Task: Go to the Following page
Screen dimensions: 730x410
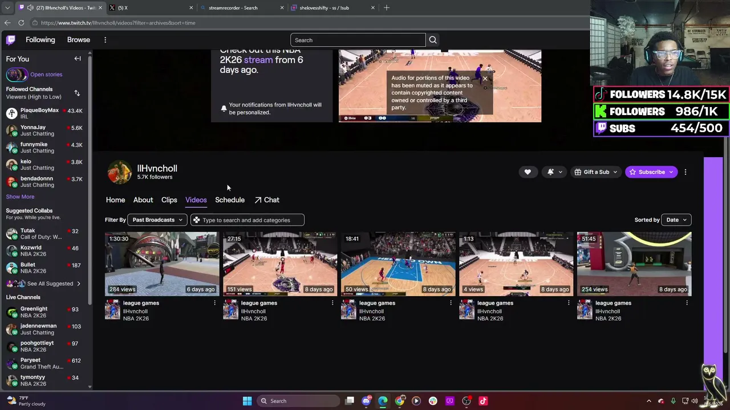Action: click(x=40, y=40)
